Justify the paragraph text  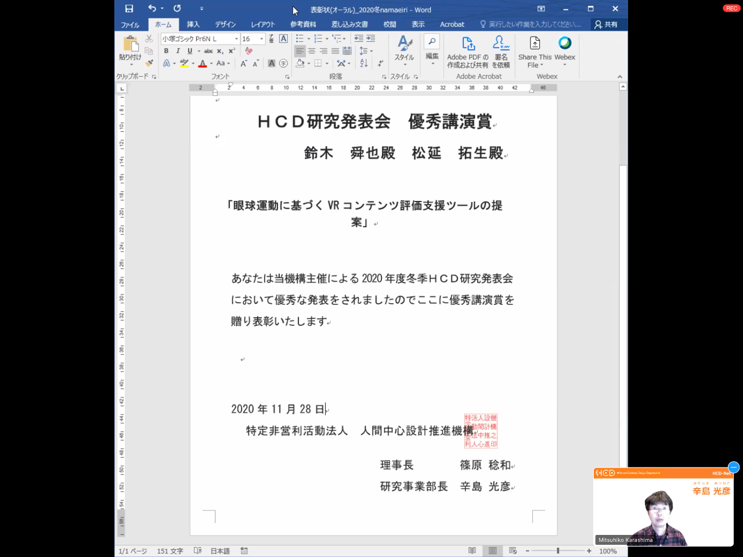pyautogui.click(x=335, y=51)
